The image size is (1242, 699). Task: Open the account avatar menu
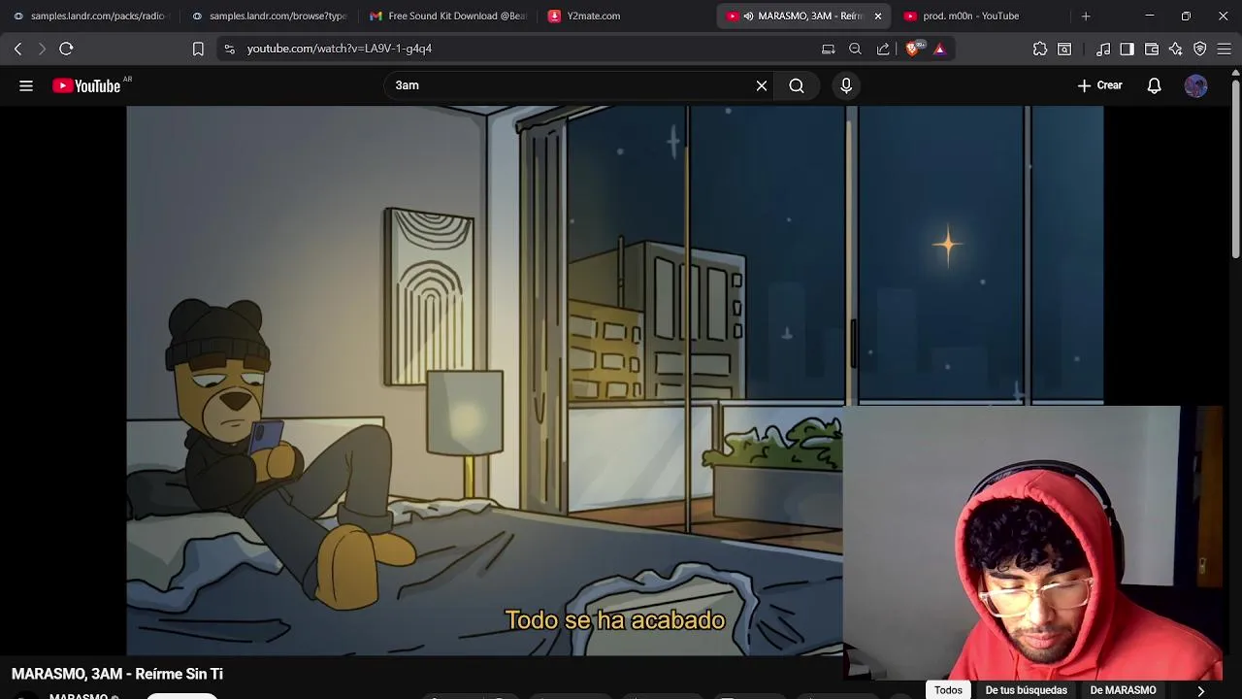click(1196, 85)
